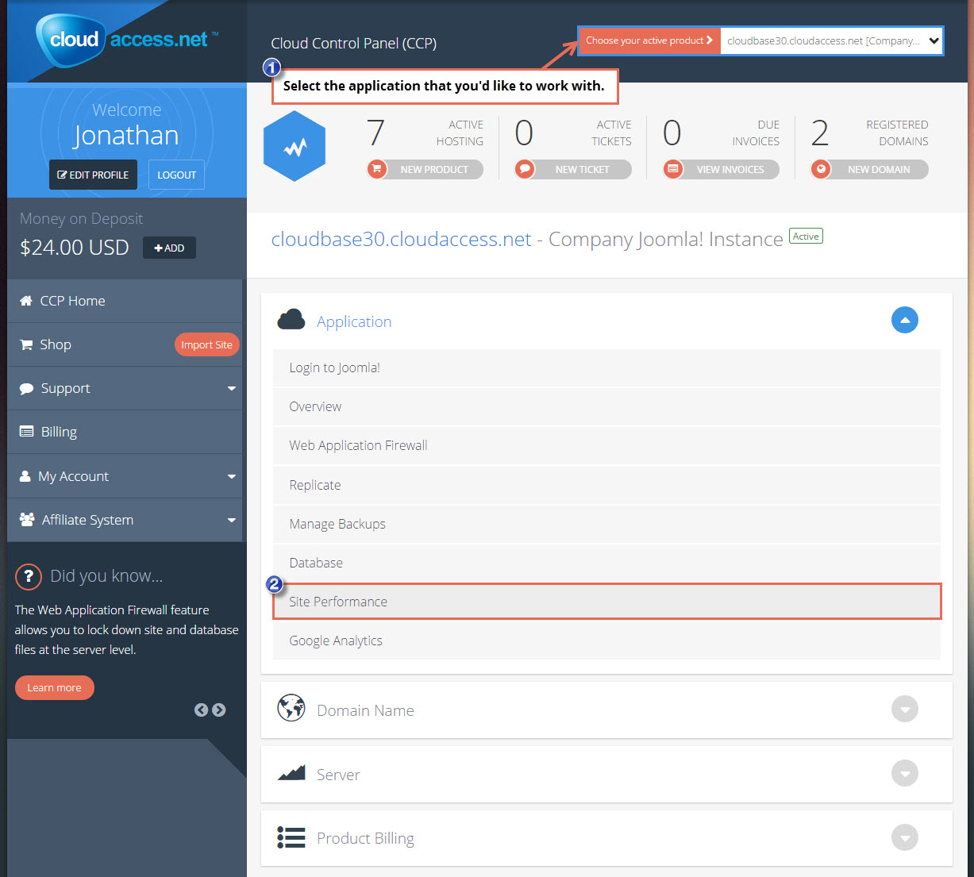This screenshot has width=974, height=877.
Task: Click the cloudaccess.net logo
Action: coord(127,39)
